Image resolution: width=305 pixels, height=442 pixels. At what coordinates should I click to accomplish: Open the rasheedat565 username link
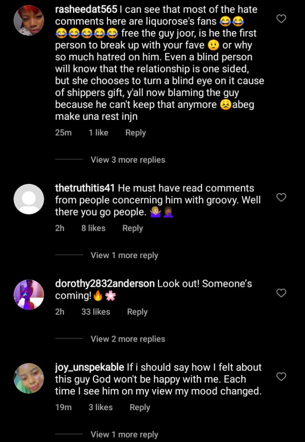click(86, 9)
